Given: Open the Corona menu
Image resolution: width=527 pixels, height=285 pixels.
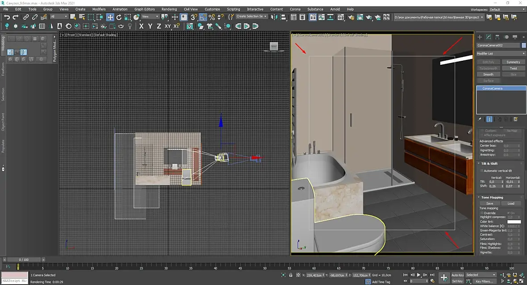Looking at the screenshot, I should pyautogui.click(x=295, y=9).
